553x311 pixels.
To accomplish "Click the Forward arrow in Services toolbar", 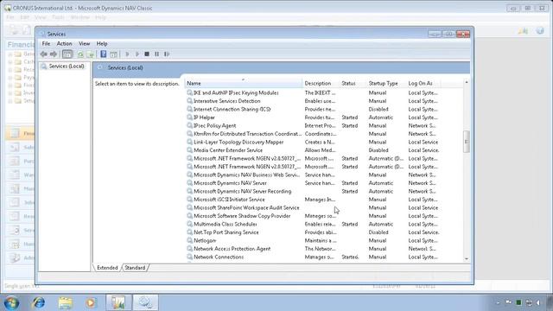I will pyautogui.click(x=54, y=54).
